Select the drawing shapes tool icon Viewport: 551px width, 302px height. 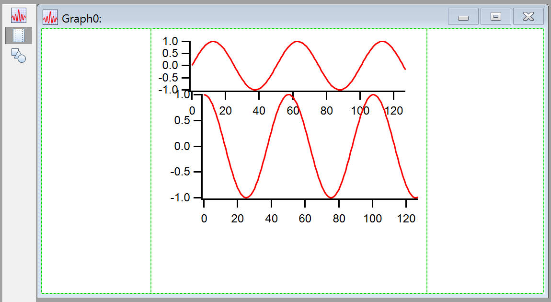19,56
